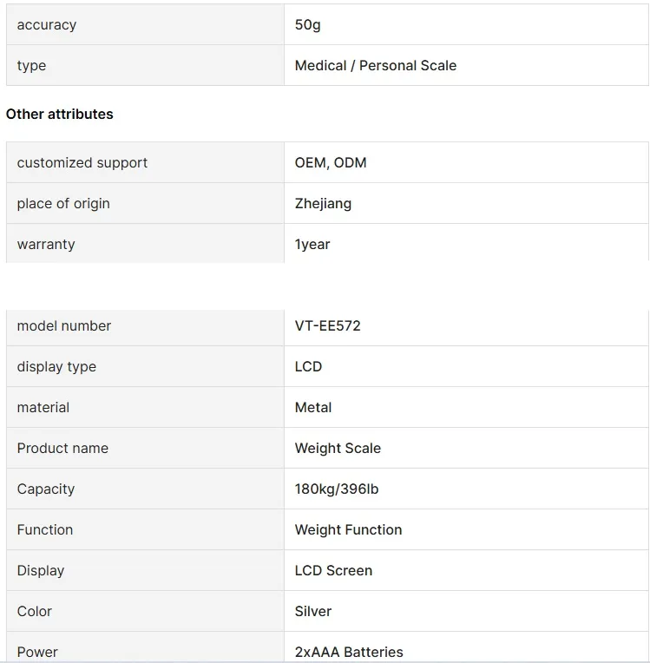Click the Zhejiang origin value

tap(323, 203)
